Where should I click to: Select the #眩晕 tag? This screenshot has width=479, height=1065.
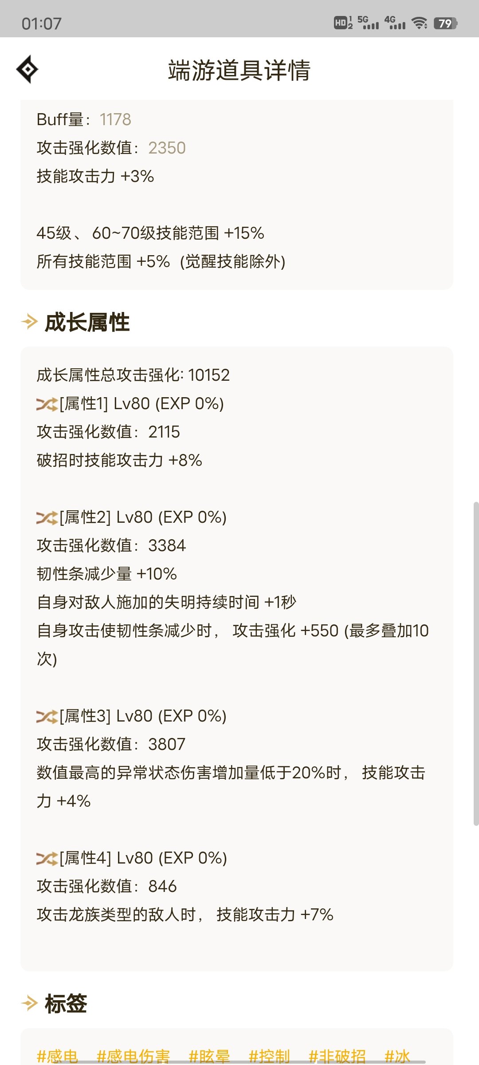pos(209,1056)
